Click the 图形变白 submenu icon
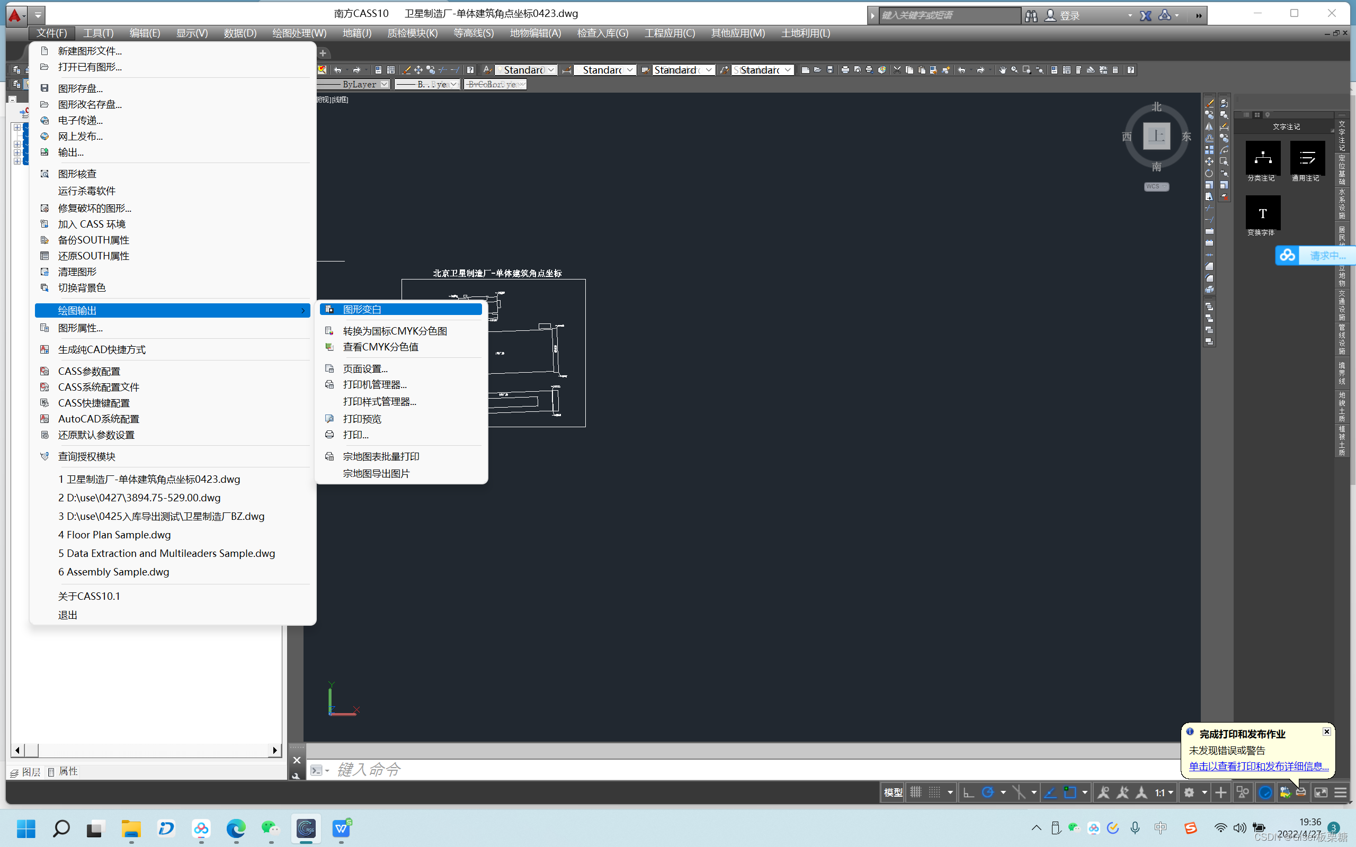The image size is (1356, 847). [x=329, y=309]
